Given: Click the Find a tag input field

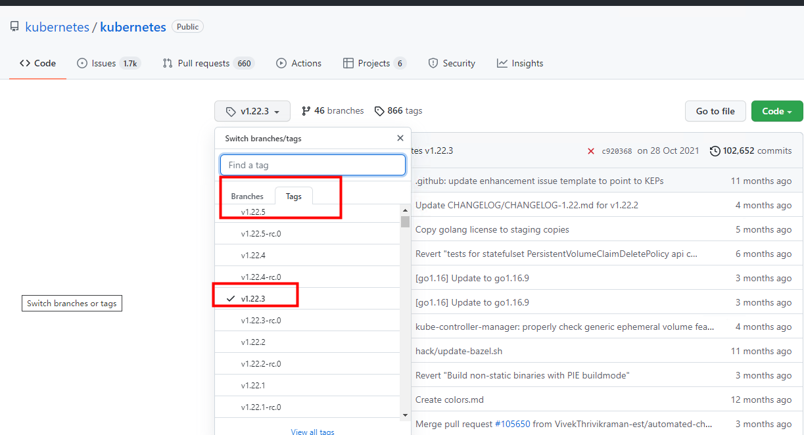Looking at the screenshot, I should click(x=312, y=165).
